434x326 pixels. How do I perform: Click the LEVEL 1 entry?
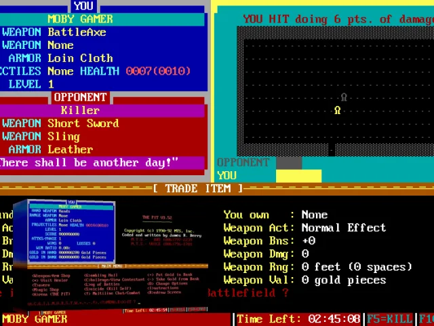tap(31, 84)
